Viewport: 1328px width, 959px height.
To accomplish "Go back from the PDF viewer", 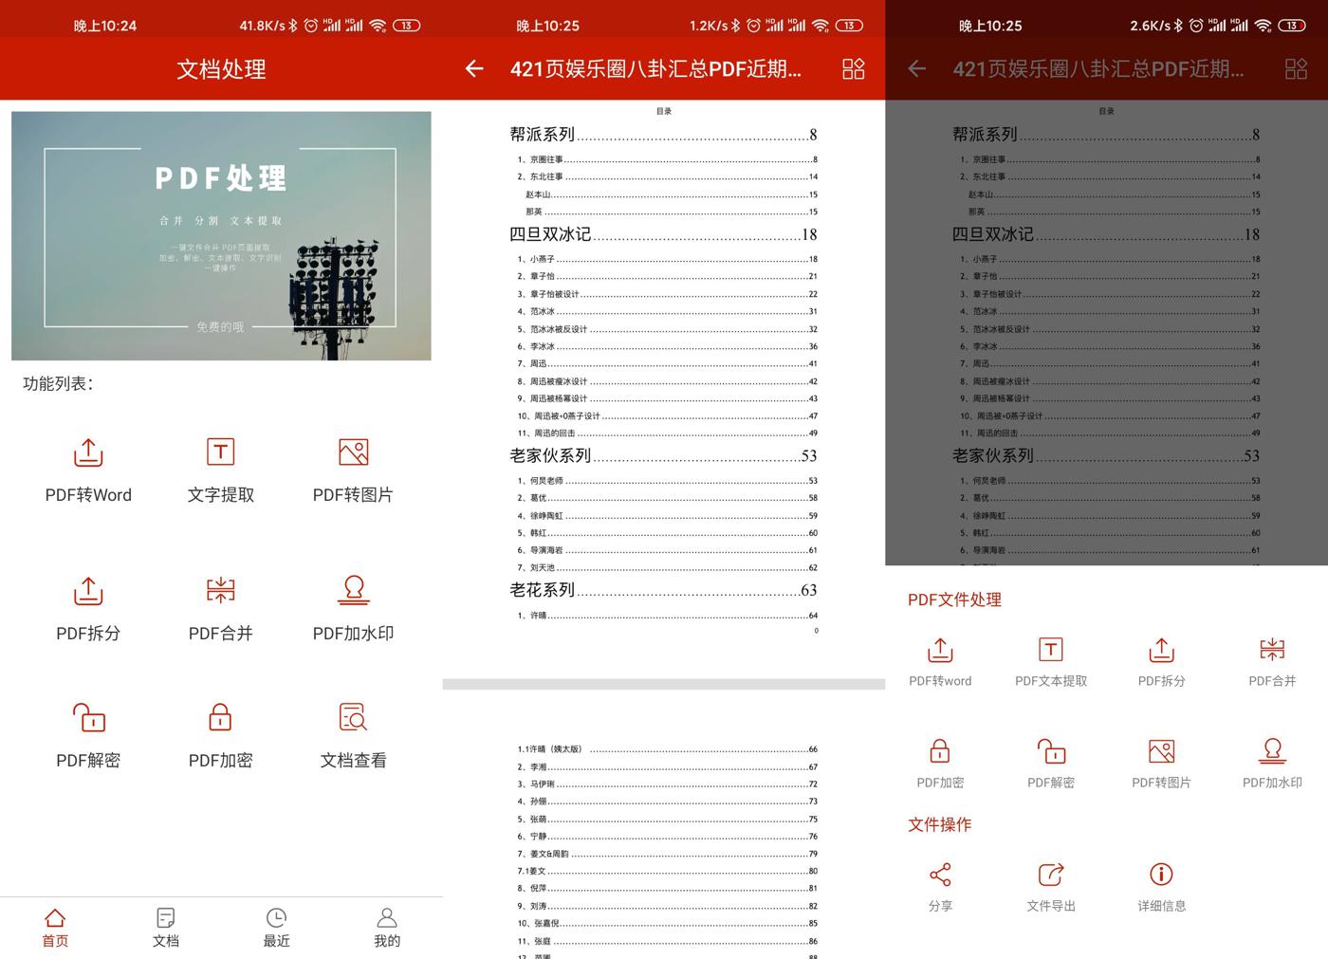I will pyautogui.click(x=474, y=68).
